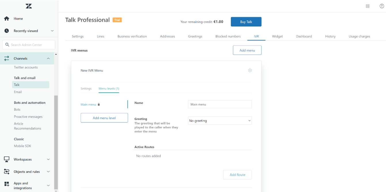Click the Apps and integrations icon

pyautogui.click(x=7, y=184)
